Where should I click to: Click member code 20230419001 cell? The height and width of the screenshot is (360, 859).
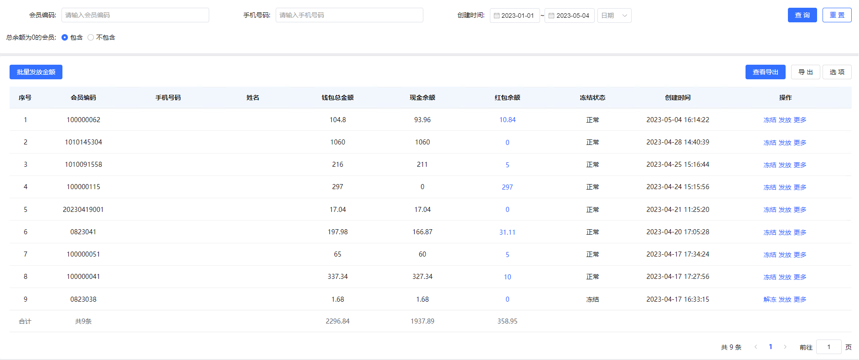(x=83, y=210)
